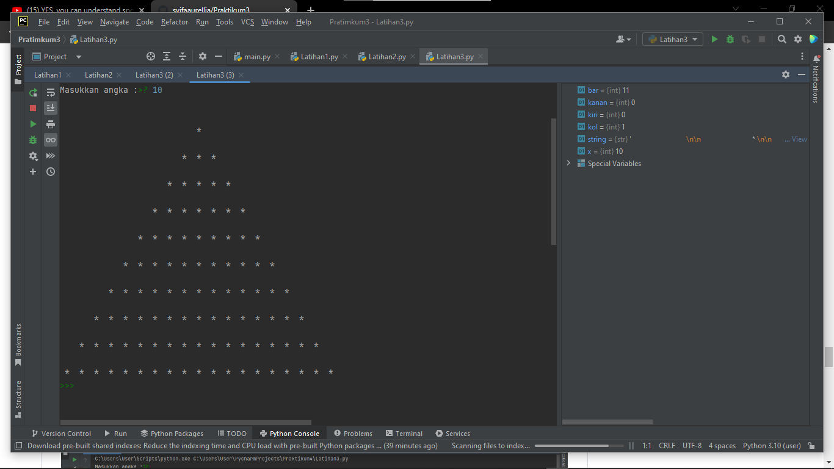Switch to the Latihan2.py editor tab
The height and width of the screenshot is (469, 834).
pyautogui.click(x=386, y=57)
